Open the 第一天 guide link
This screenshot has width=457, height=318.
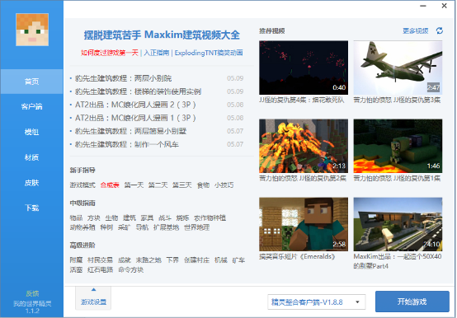[134, 185]
